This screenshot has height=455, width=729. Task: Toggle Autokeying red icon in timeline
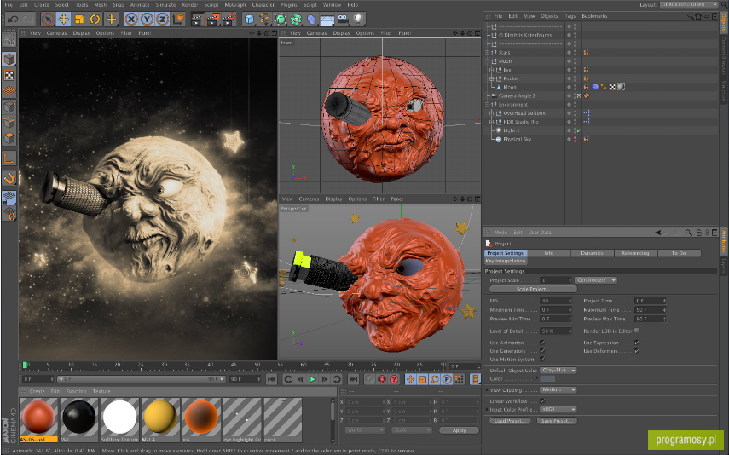(x=382, y=379)
